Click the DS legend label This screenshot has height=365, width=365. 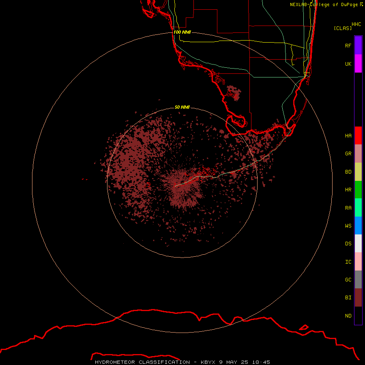tap(348, 244)
